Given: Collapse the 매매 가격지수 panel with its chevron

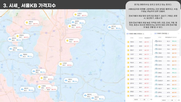Looking at the screenshot, I should pyautogui.click(x=151, y=34).
